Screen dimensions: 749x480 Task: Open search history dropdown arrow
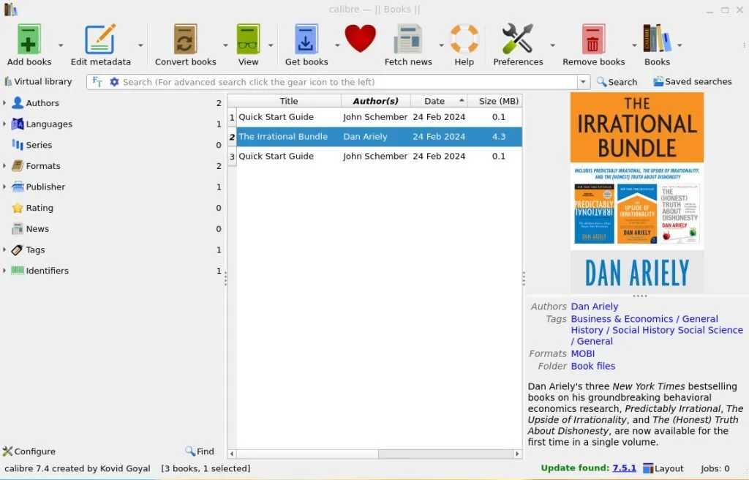583,82
